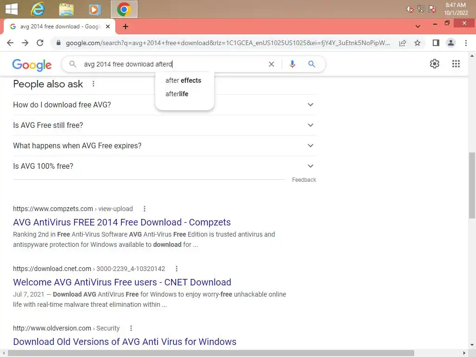Open more options for compzets result

pos(145,209)
